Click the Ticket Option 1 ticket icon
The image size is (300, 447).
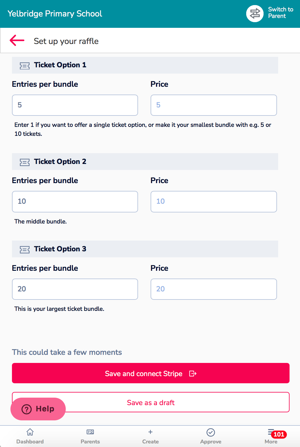[x=25, y=66]
